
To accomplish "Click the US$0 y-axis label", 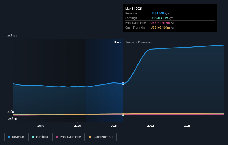I will tap(10, 112).
